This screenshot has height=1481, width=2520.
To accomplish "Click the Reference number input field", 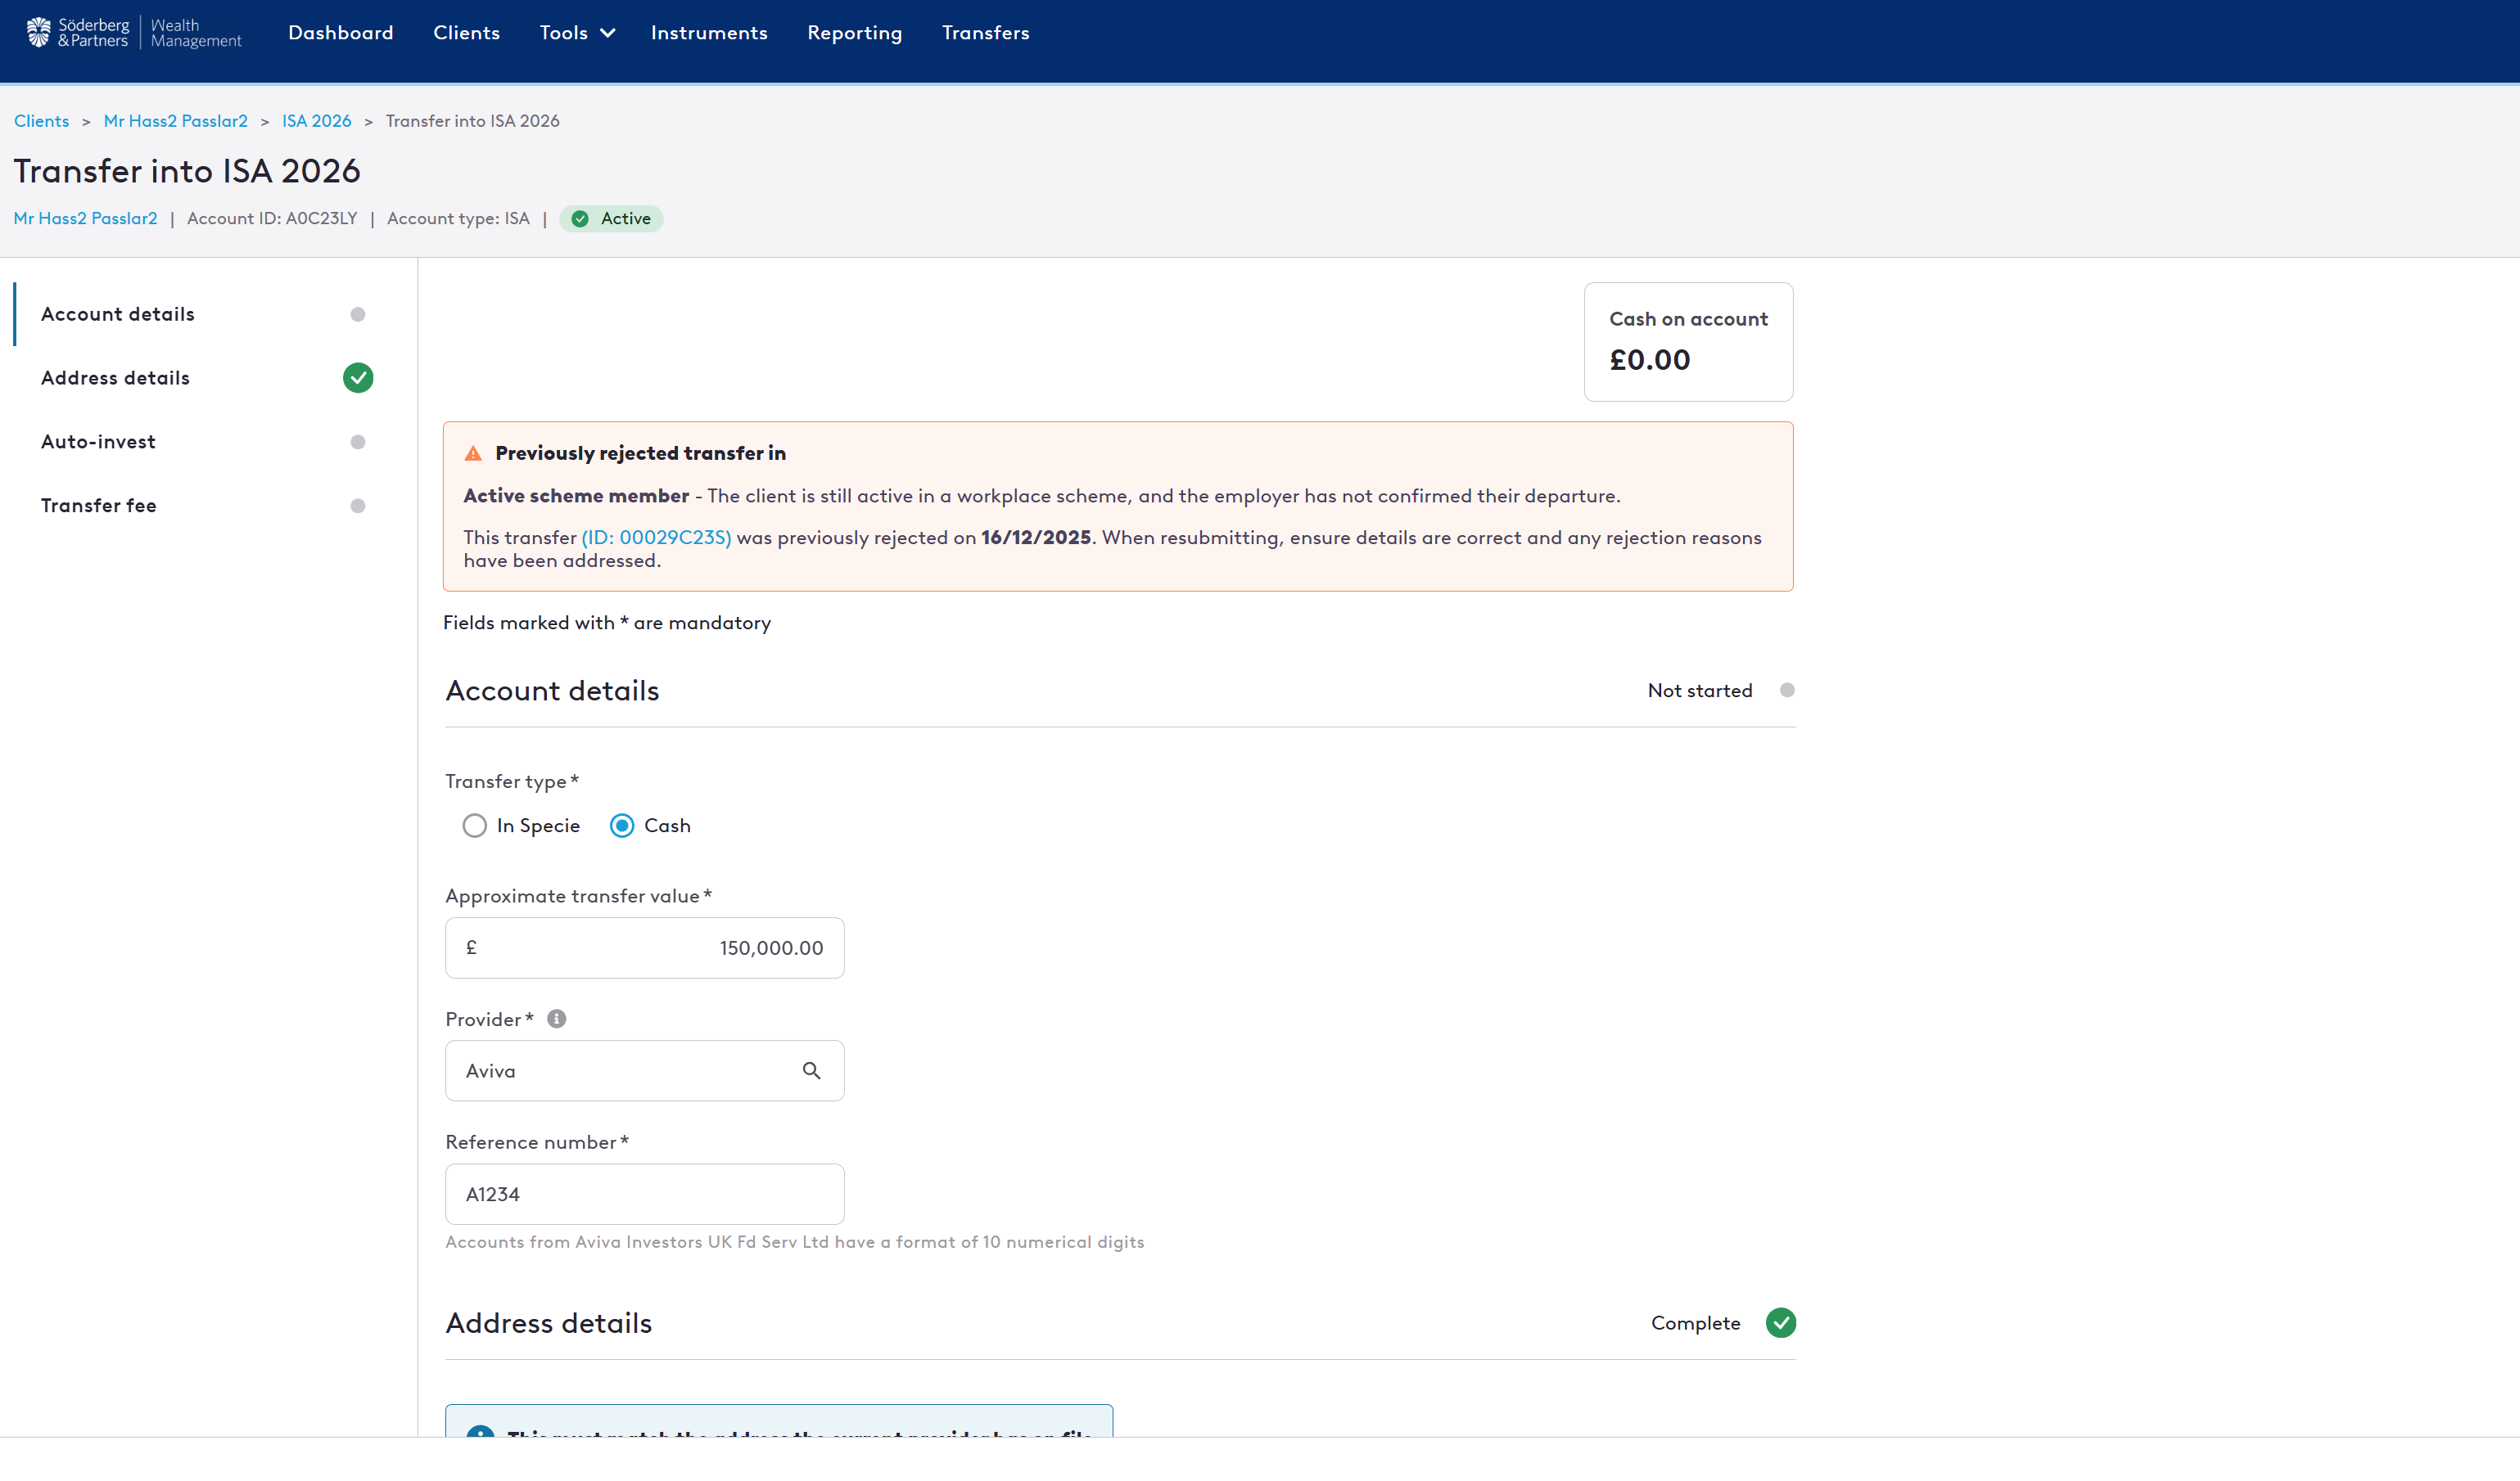I will point(644,1193).
